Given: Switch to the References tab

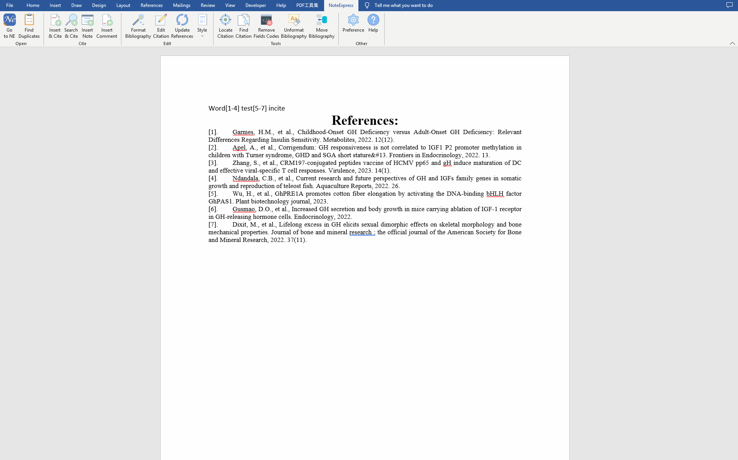Looking at the screenshot, I should (151, 5).
